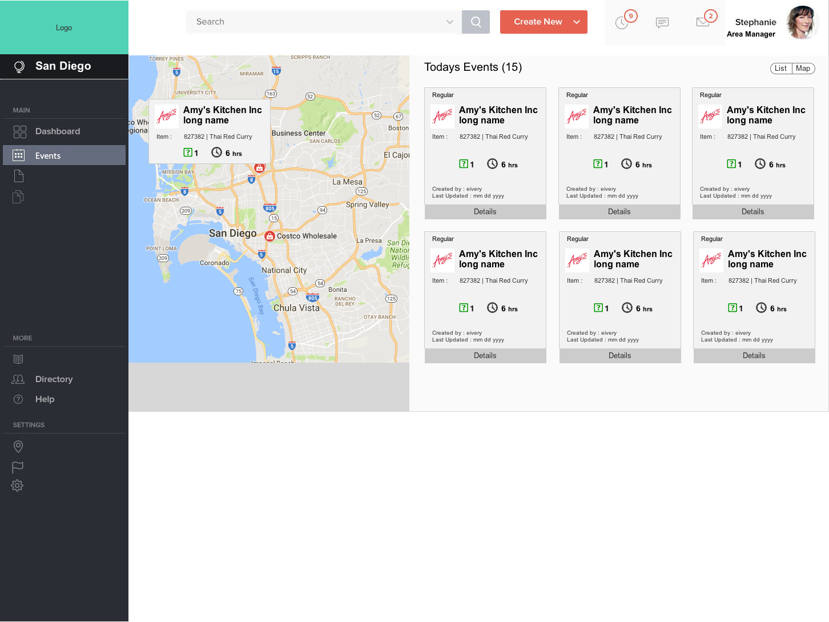Open Help link in the sidebar

[45, 399]
